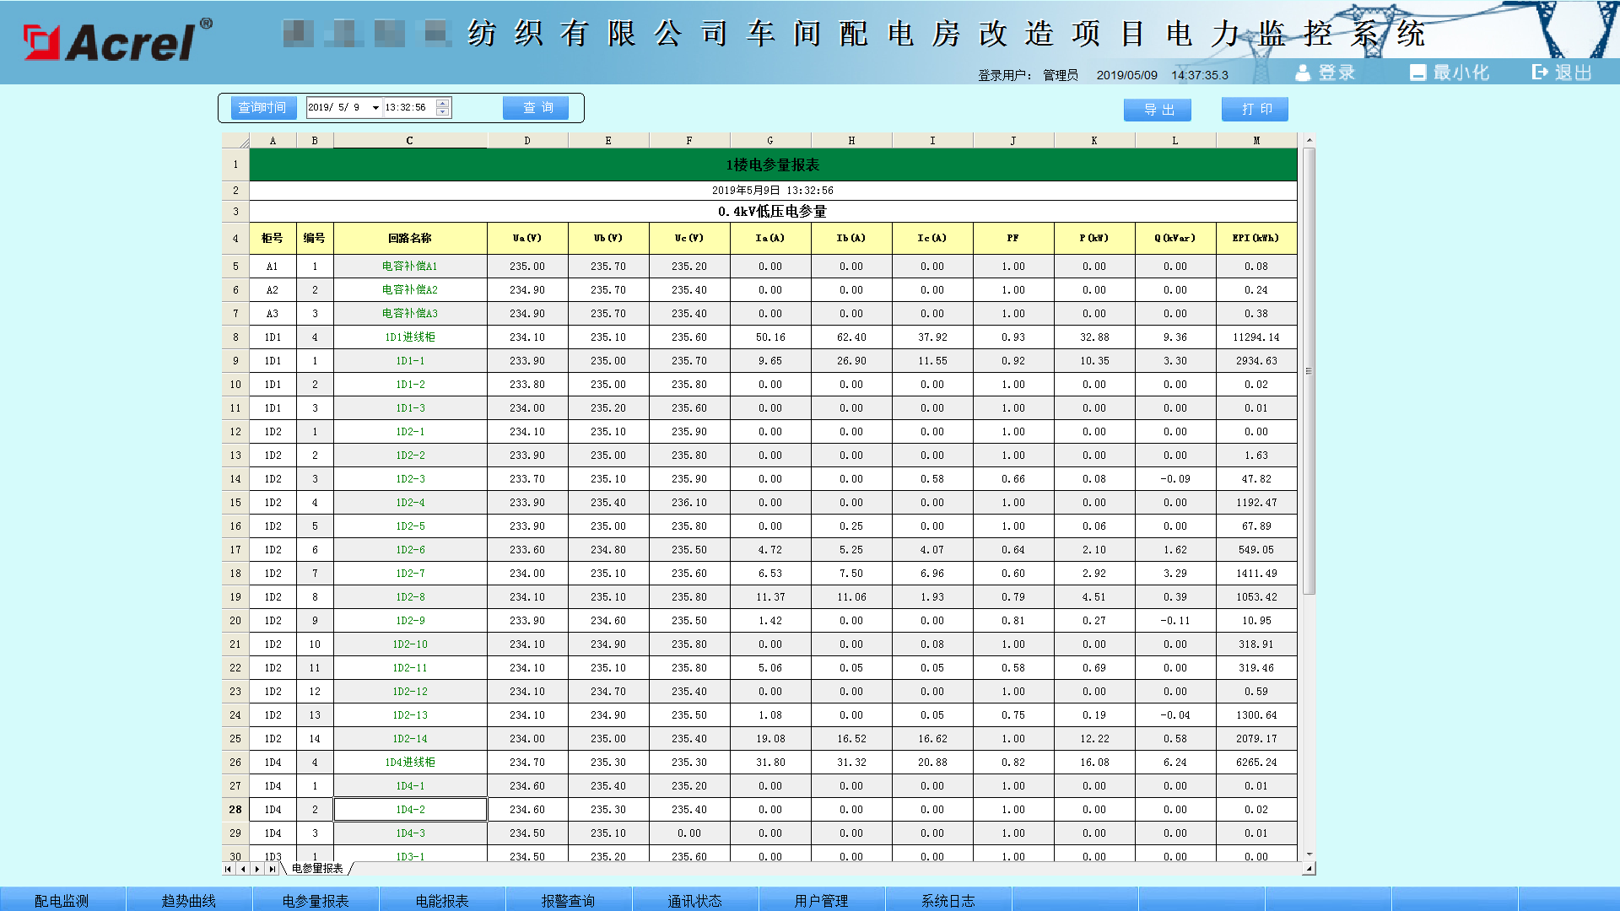
Task: Open the query date dropdown arrow
Action: [x=375, y=108]
